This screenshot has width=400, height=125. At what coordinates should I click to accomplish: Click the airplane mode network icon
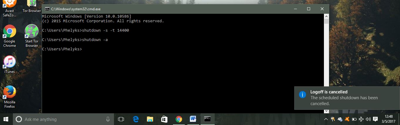[361, 119]
